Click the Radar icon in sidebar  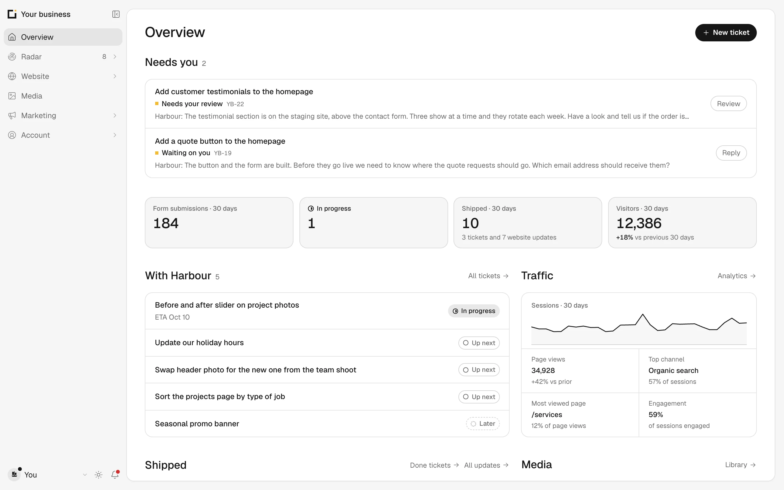[x=12, y=57]
